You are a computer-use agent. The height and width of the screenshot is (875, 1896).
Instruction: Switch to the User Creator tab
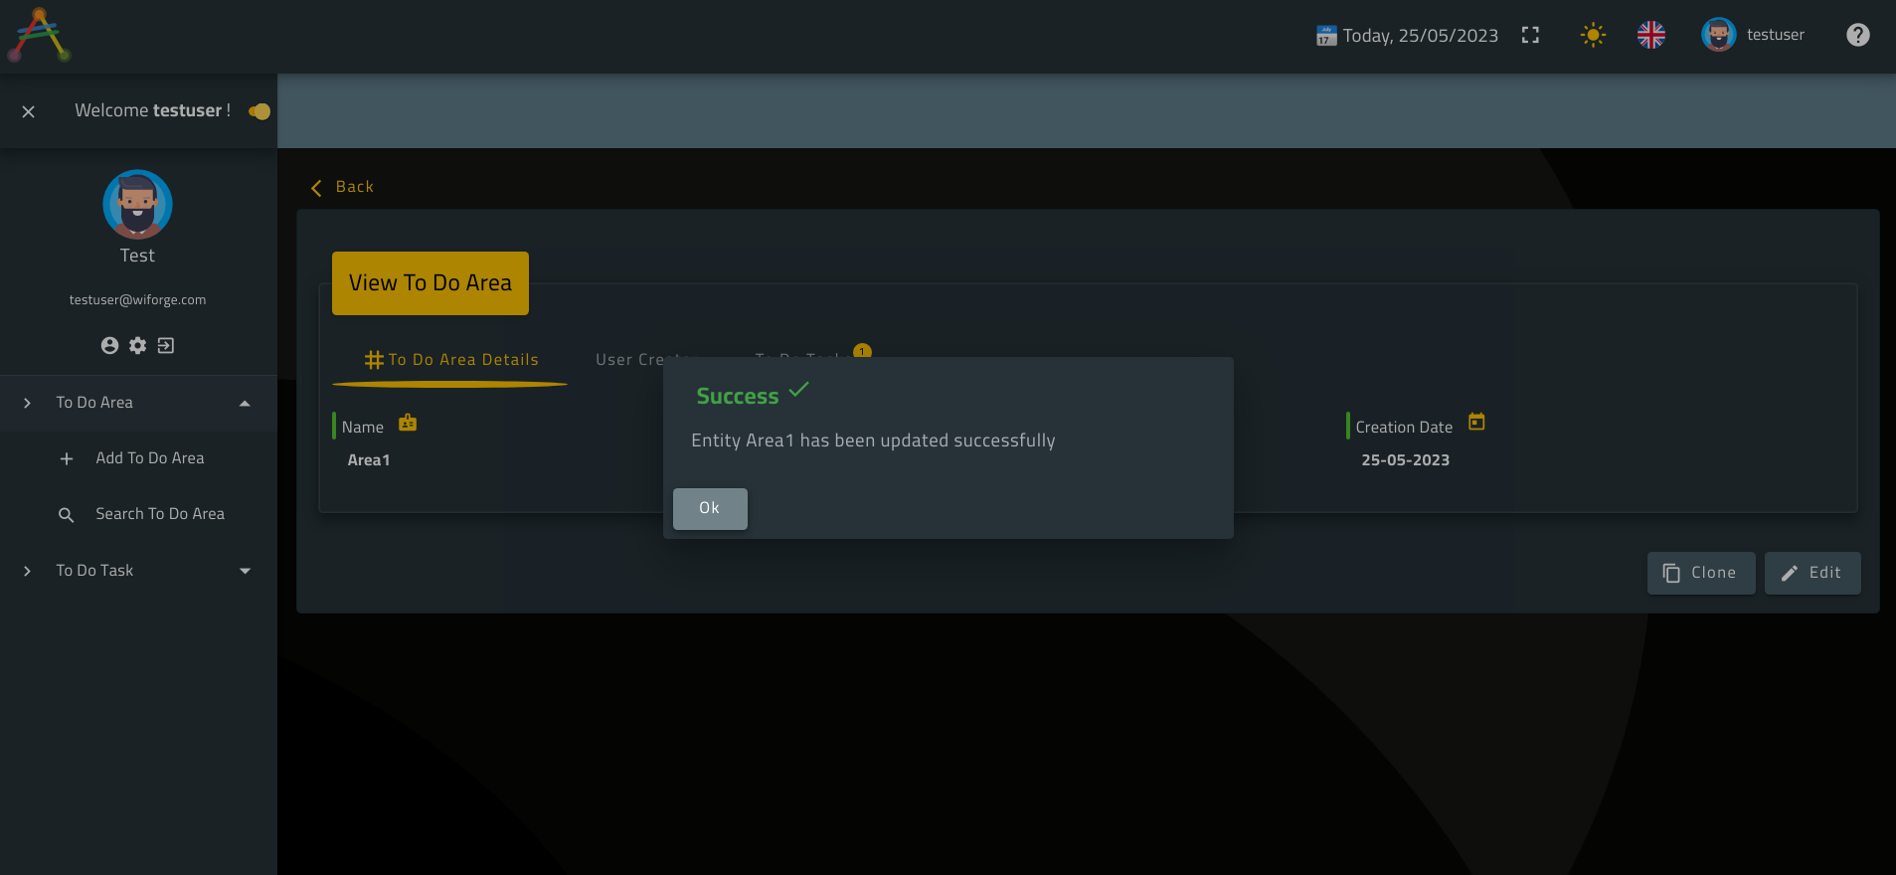click(x=630, y=359)
